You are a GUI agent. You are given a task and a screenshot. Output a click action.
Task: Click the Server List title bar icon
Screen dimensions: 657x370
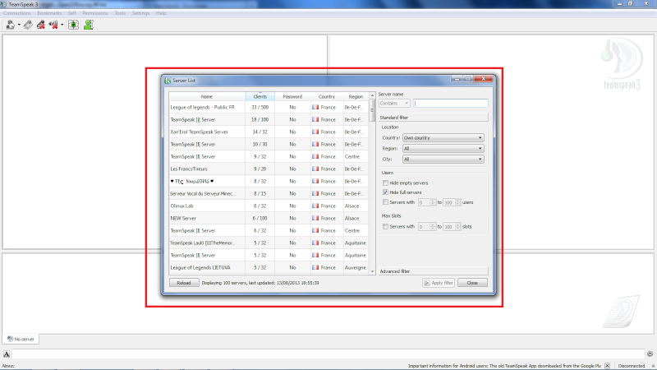[x=168, y=81]
